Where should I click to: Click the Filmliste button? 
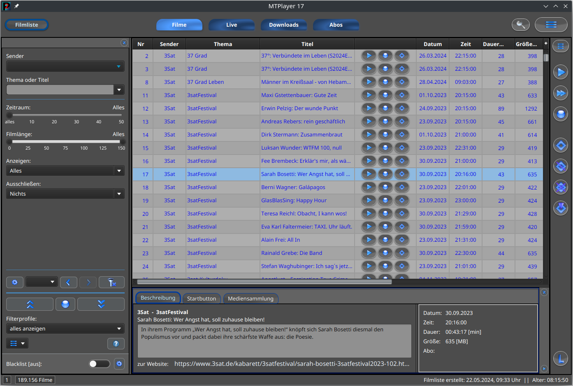[x=27, y=25]
